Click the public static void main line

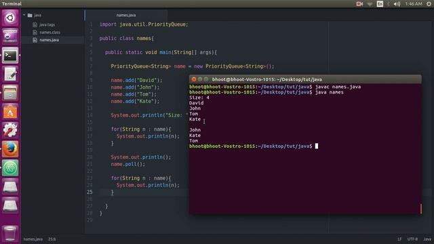[x=161, y=52]
